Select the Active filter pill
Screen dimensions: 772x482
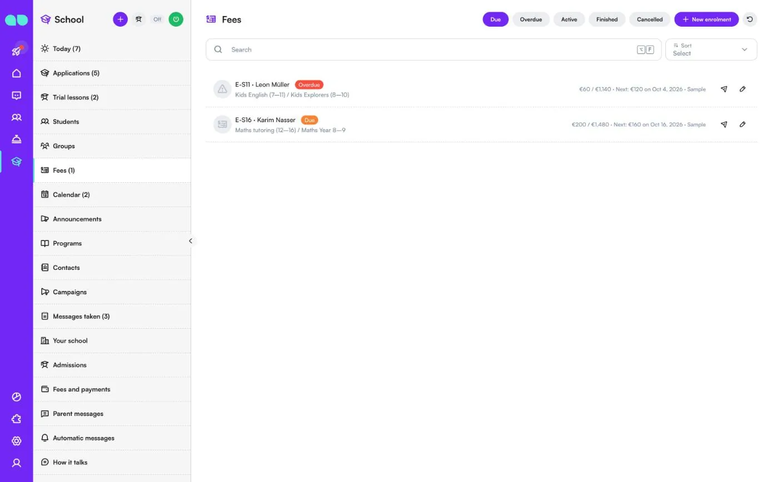tap(569, 19)
